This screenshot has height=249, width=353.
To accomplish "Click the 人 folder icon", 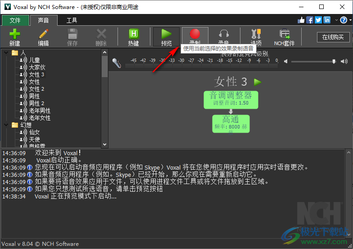I will point(15,53).
